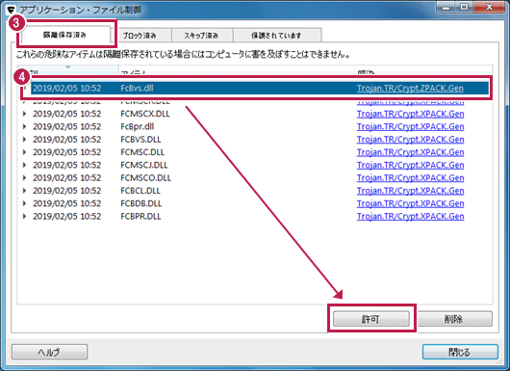This screenshot has width=510, height=371.
Task: Open the Trojan link for FCMSCJ.DLL
Action: (410, 165)
